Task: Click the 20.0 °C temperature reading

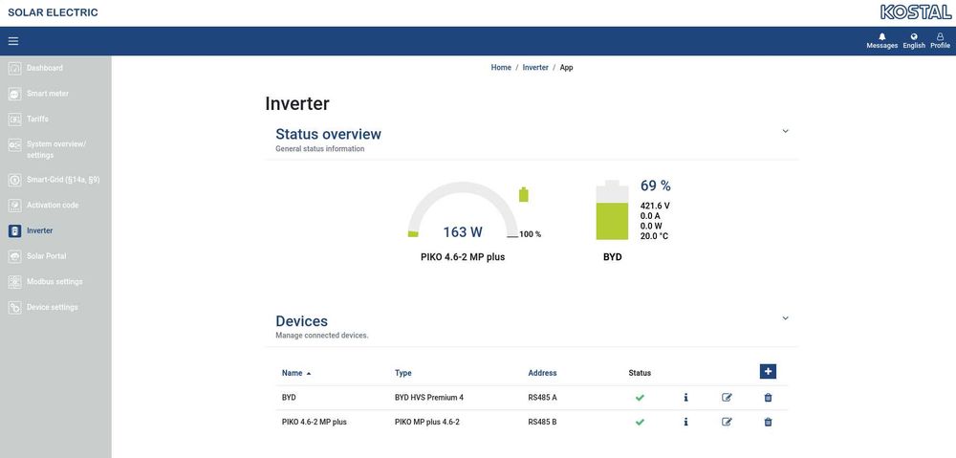Action: click(x=654, y=236)
